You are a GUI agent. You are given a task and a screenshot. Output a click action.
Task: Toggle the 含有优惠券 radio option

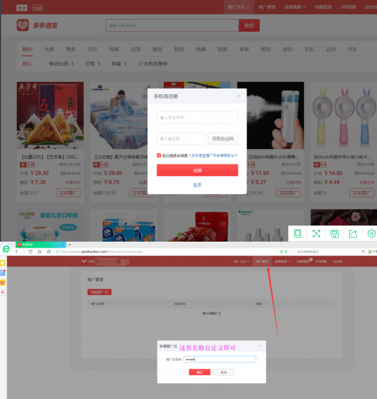point(140,64)
